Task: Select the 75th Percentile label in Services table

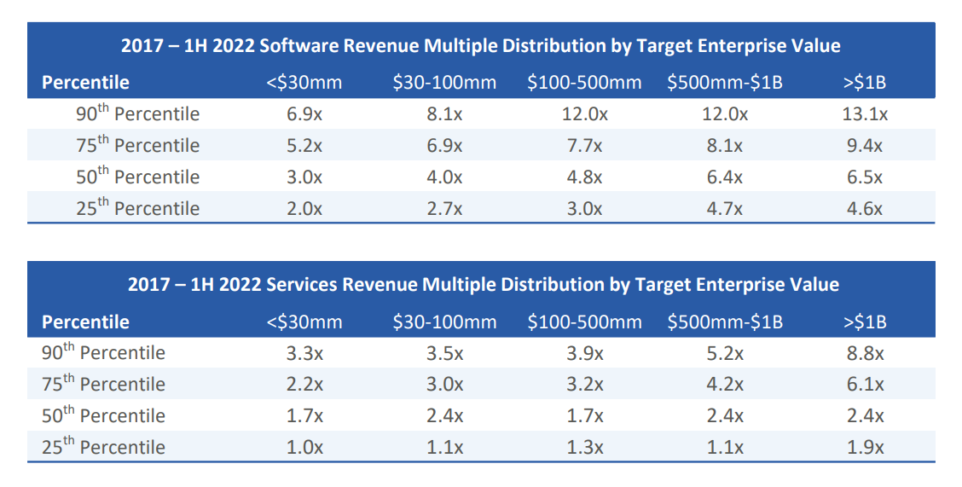Action: click(x=103, y=384)
